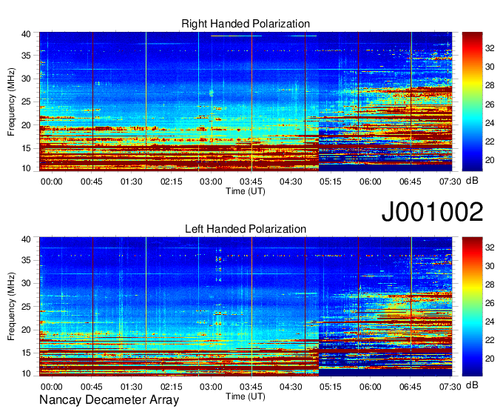Click the 01:30 time tick on the left-handed plot
Image resolution: width=503 pixels, height=409 pixels.
click(x=131, y=387)
